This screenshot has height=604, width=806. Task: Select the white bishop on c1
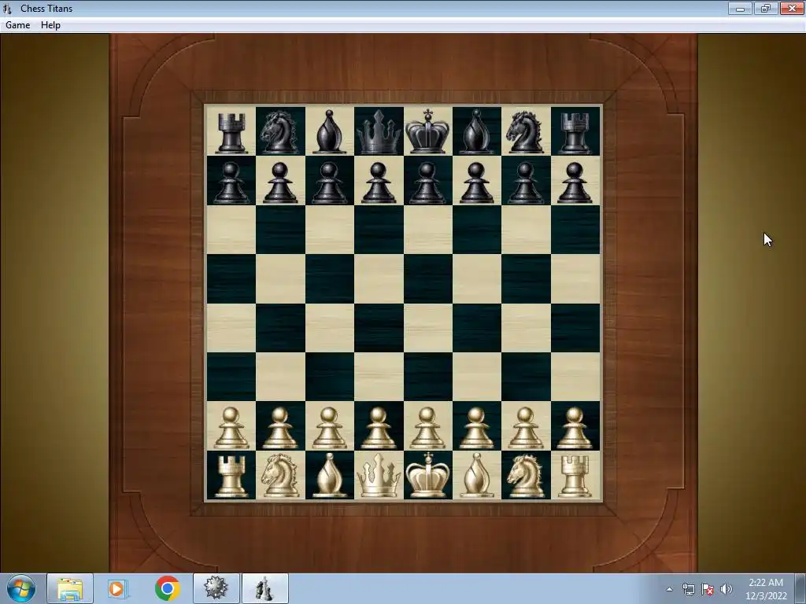pos(329,476)
